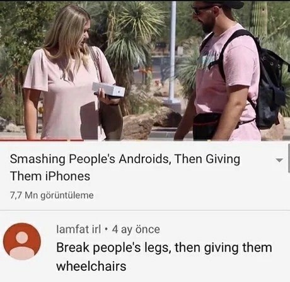Click the white iPhone box in video
This screenshot has width=290, height=282.
click(x=108, y=89)
